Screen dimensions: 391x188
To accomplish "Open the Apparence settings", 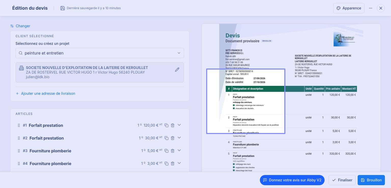I will [349, 8].
